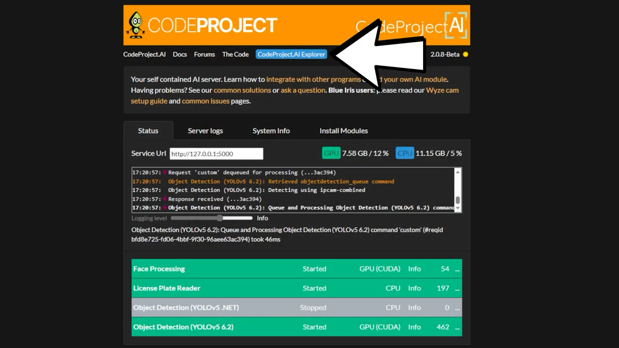Click the log scrollbar up arrow
Image resolution: width=619 pixels, height=348 pixels.
[457, 172]
